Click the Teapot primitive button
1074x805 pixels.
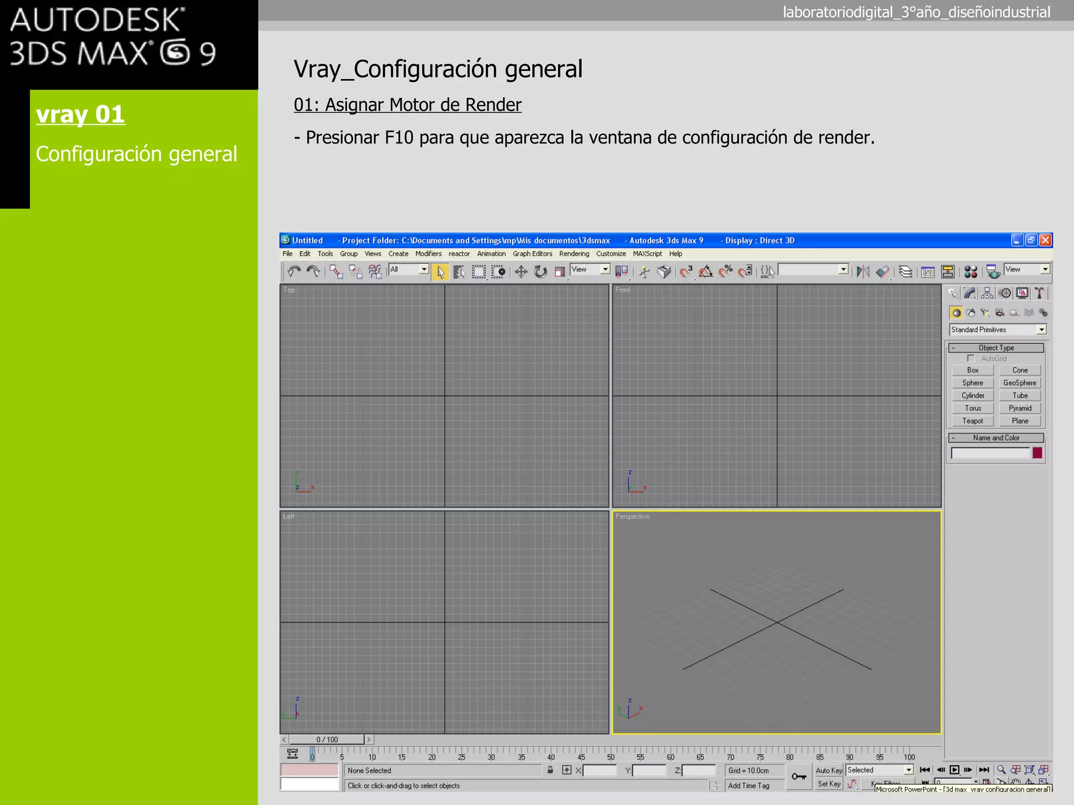click(x=973, y=421)
